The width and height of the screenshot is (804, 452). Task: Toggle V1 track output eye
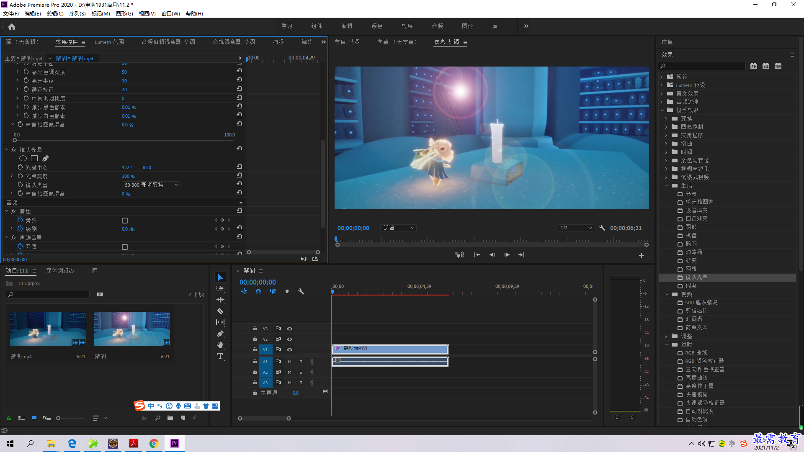point(289,350)
